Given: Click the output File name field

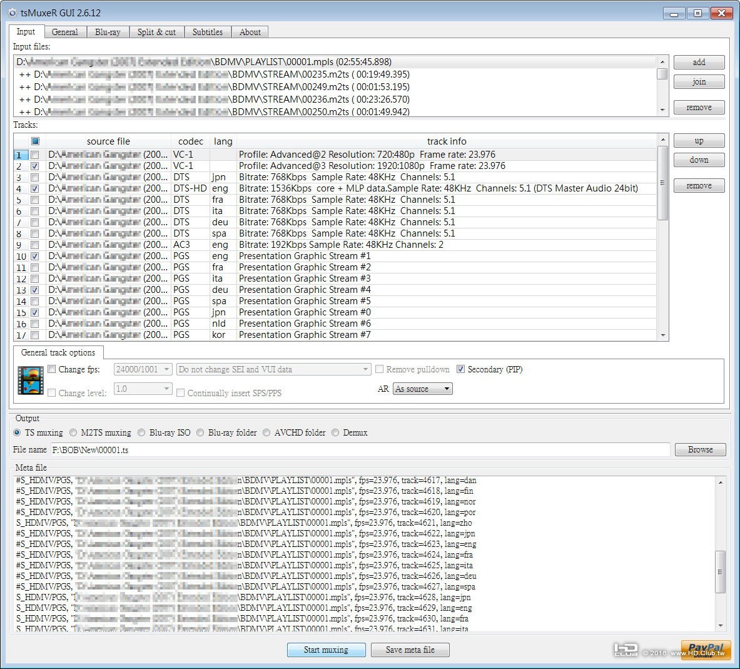Looking at the screenshot, I should point(360,450).
